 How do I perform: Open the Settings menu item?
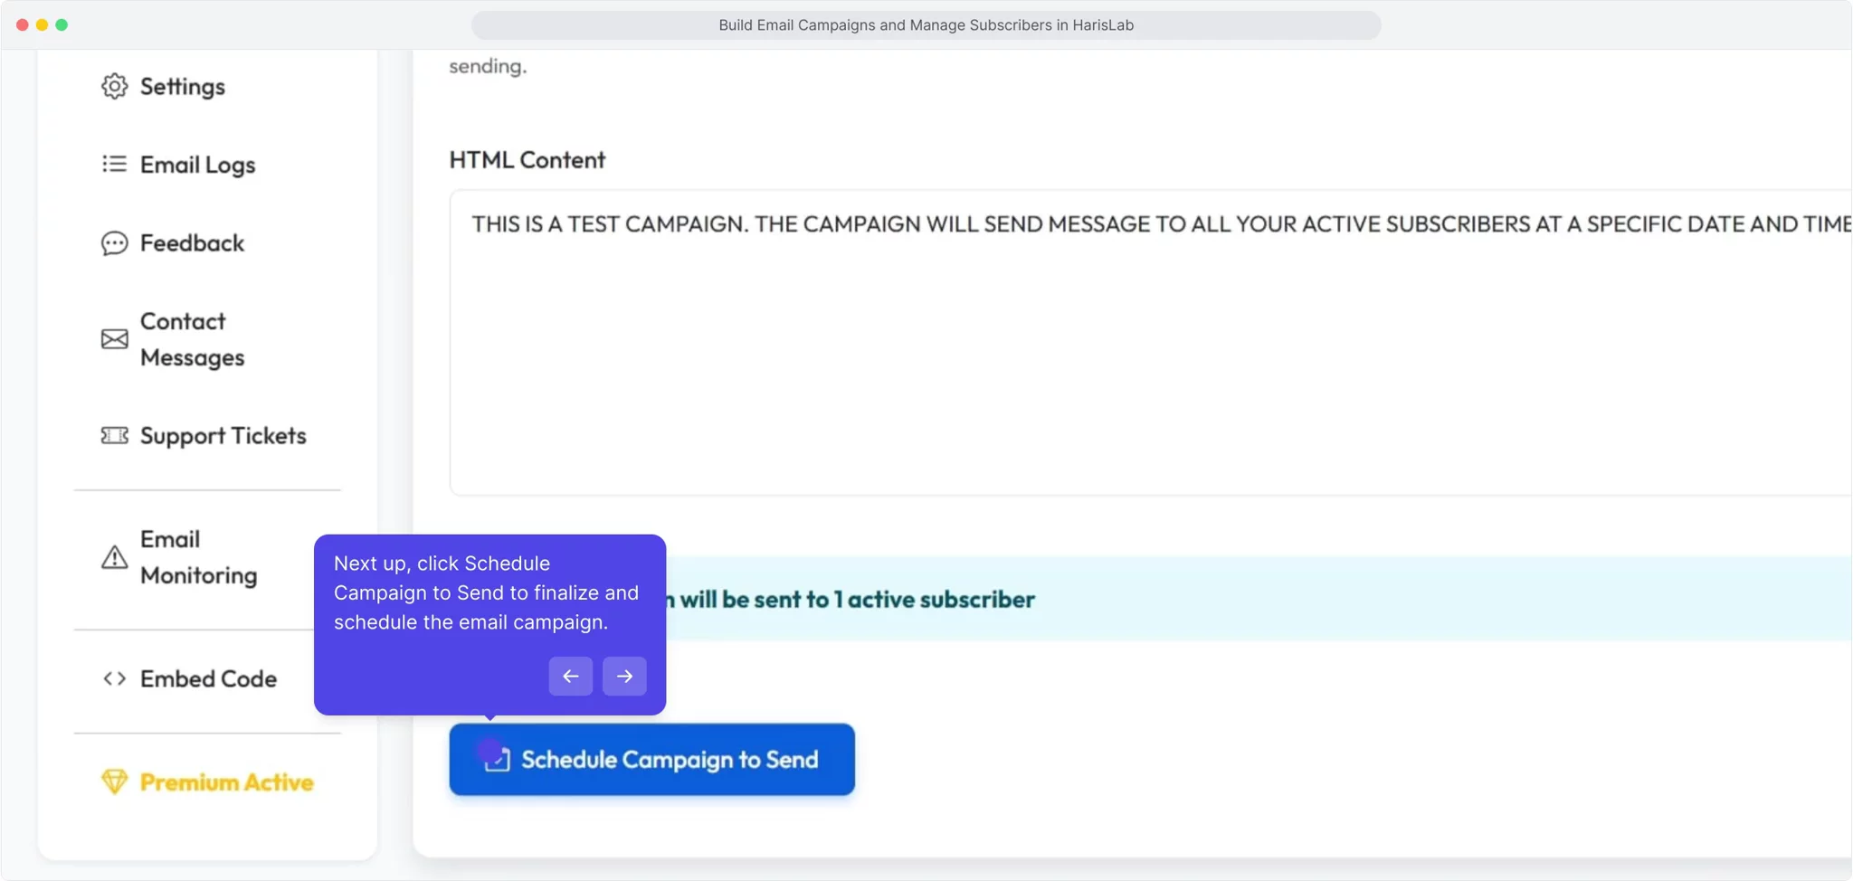coord(182,86)
